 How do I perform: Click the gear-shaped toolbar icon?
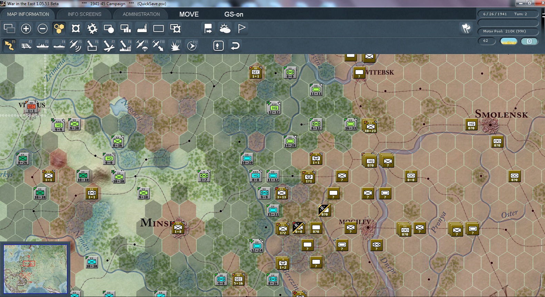(x=92, y=28)
